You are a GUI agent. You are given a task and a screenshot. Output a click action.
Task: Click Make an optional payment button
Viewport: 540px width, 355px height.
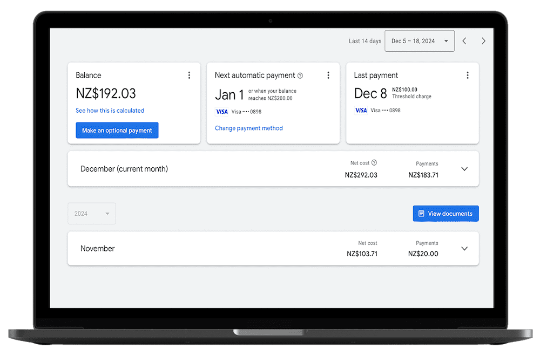point(117,131)
